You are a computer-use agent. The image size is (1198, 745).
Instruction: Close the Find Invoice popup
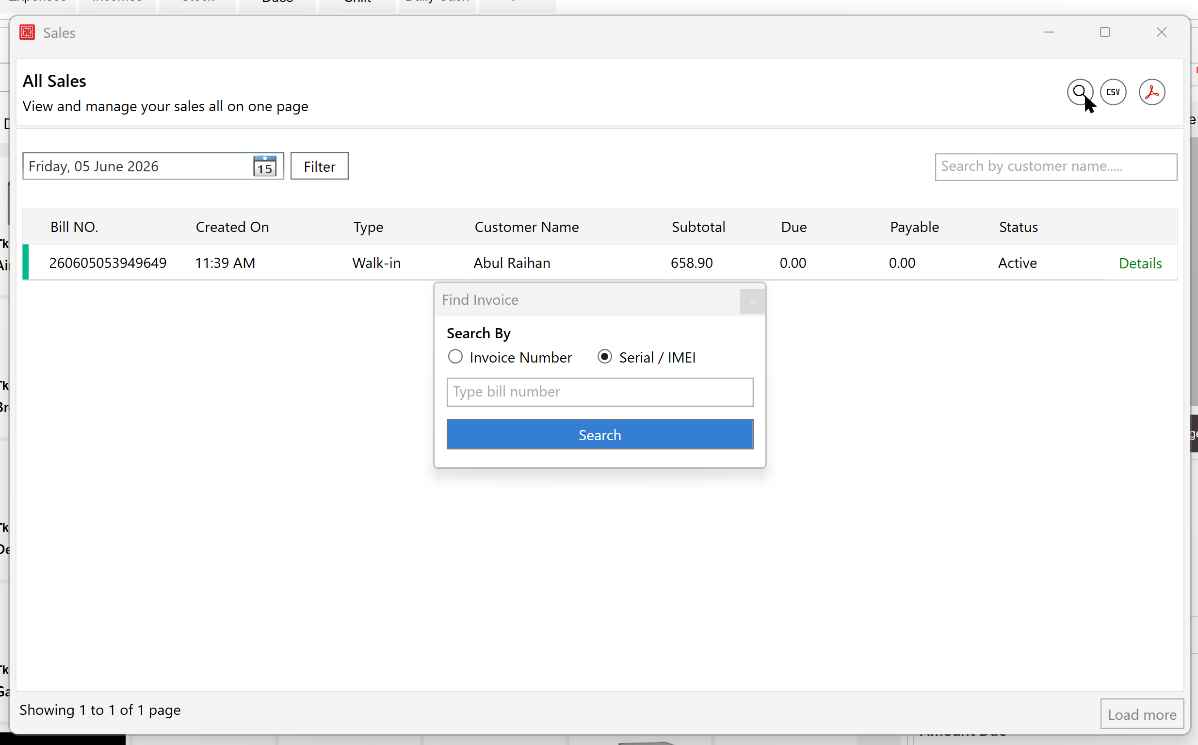pyautogui.click(x=752, y=301)
